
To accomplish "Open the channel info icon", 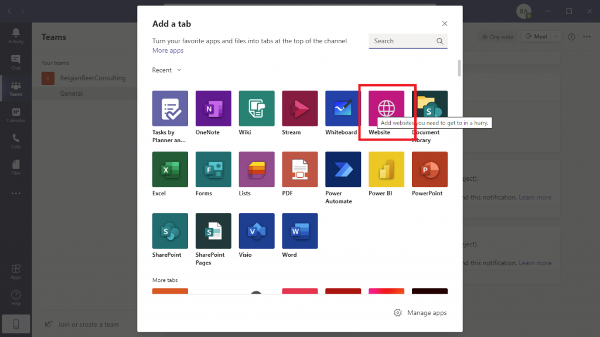I will (571, 37).
